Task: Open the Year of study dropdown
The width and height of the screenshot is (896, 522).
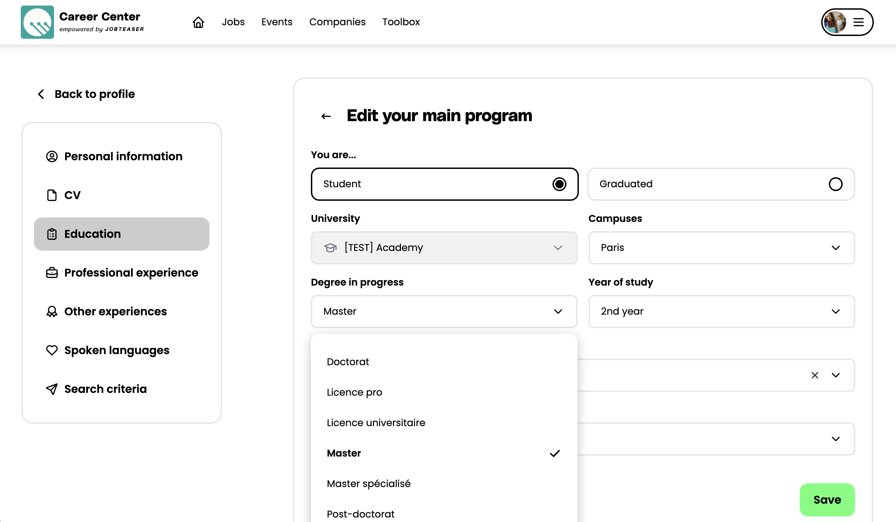Action: 721,312
